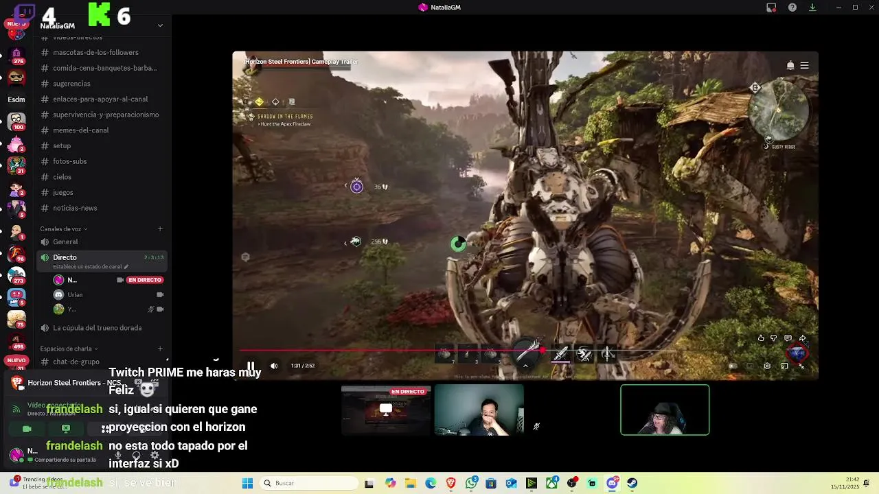This screenshot has height=494, width=879.
Task: Join La cúpula del trueno dorada voice channel
Action: click(103, 328)
